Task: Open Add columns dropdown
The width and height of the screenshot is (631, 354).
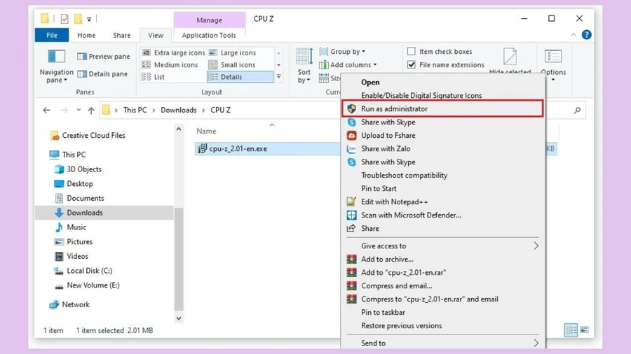Action: click(374, 64)
